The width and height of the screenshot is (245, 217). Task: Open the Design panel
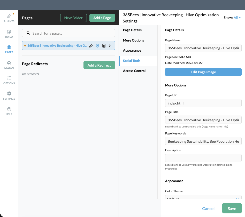[x=9, y=64]
